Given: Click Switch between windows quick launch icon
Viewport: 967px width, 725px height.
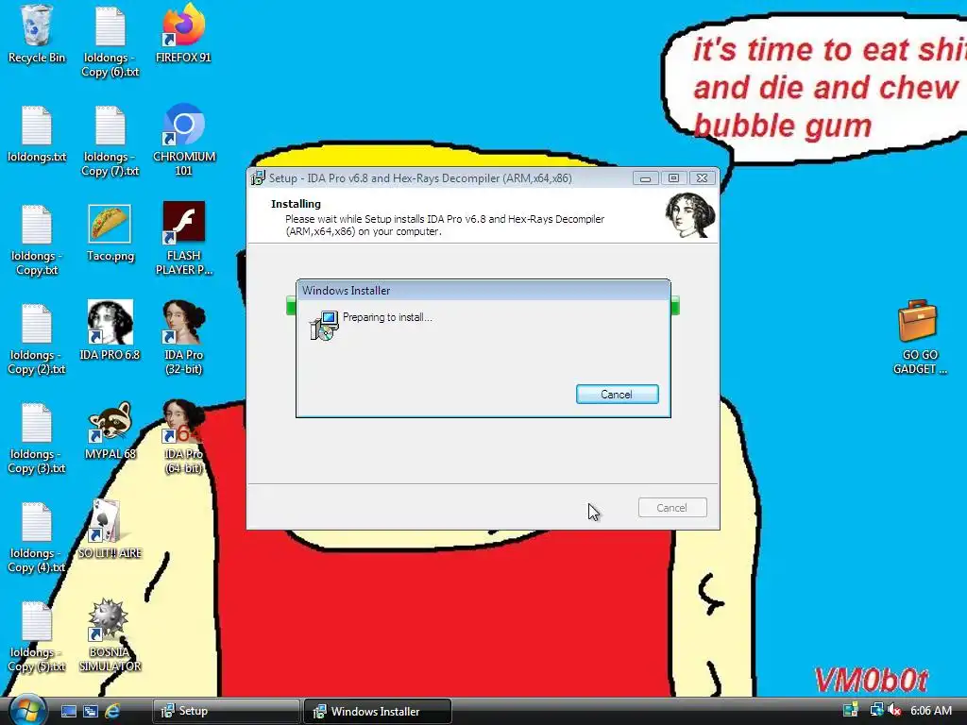Looking at the screenshot, I should click(91, 711).
